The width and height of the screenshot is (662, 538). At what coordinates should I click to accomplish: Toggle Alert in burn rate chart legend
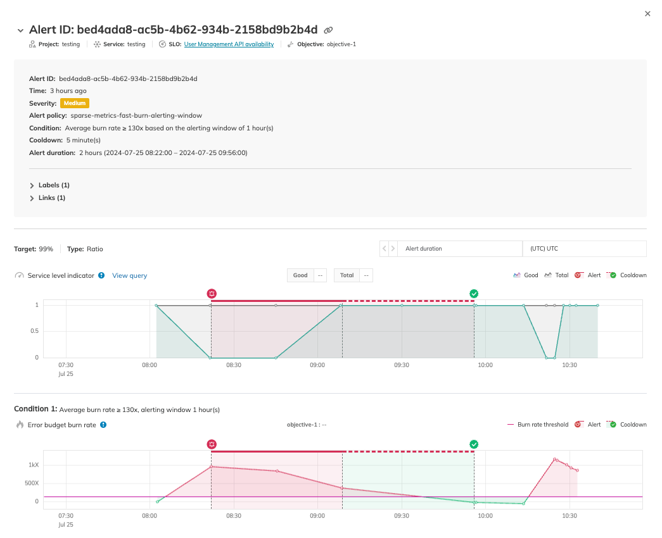point(588,425)
